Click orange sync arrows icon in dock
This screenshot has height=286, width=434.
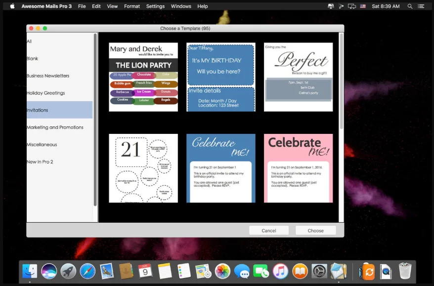[367, 271]
